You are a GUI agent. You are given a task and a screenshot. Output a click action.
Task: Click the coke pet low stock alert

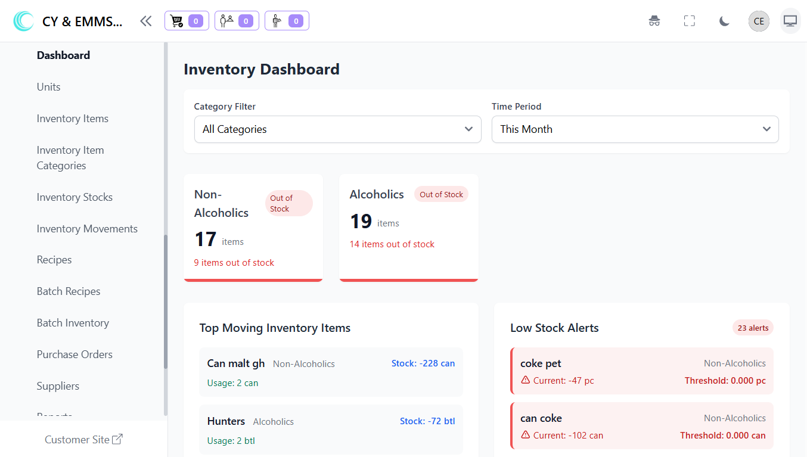(642, 371)
